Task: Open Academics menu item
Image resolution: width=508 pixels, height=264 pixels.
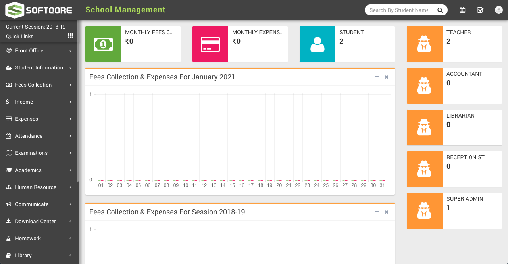Action: pos(39,170)
